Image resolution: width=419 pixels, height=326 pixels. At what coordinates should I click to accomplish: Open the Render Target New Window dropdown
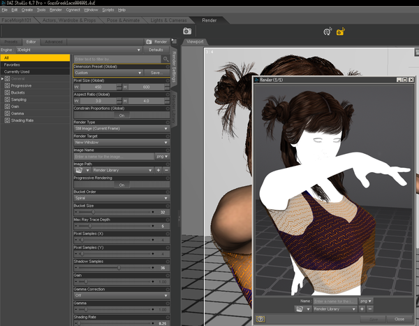122,143
